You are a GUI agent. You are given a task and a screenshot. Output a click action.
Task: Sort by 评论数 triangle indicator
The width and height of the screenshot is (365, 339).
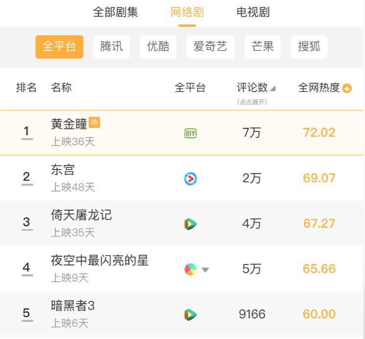pos(273,89)
